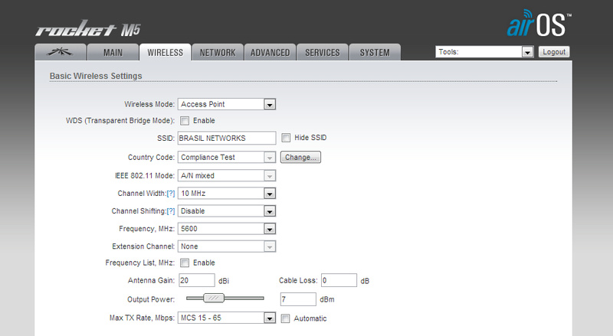Viewport: 613px width, 336px height.
Task: Click the Cable Loss input field
Action: point(339,280)
